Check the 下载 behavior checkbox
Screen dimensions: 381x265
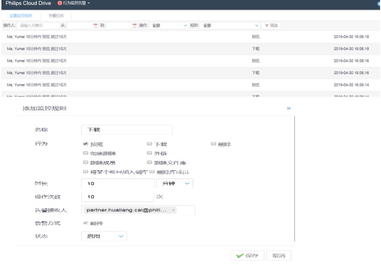tap(149, 144)
